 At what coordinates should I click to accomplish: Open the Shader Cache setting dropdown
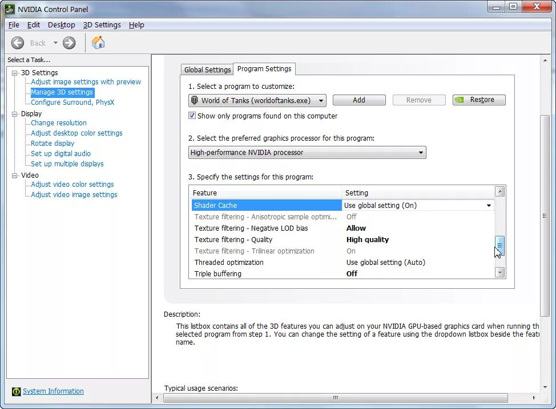tap(489, 206)
